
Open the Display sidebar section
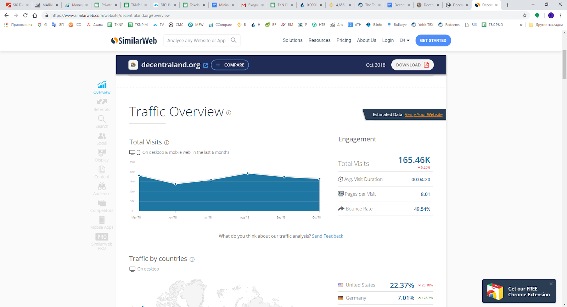point(102,155)
